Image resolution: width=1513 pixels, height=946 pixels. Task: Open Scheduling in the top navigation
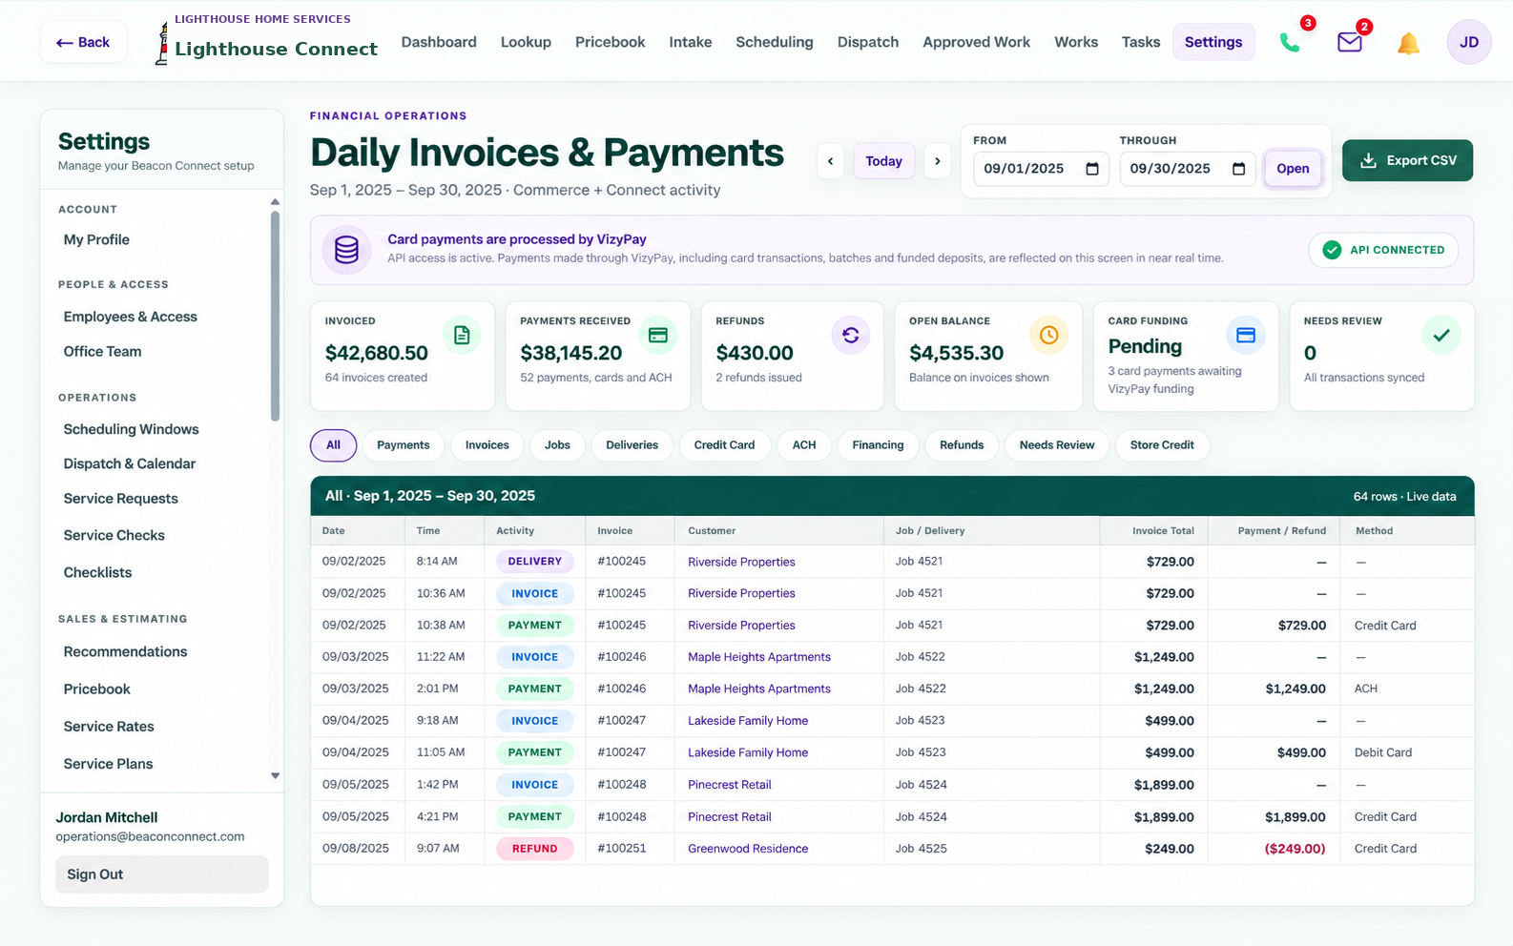coord(774,42)
